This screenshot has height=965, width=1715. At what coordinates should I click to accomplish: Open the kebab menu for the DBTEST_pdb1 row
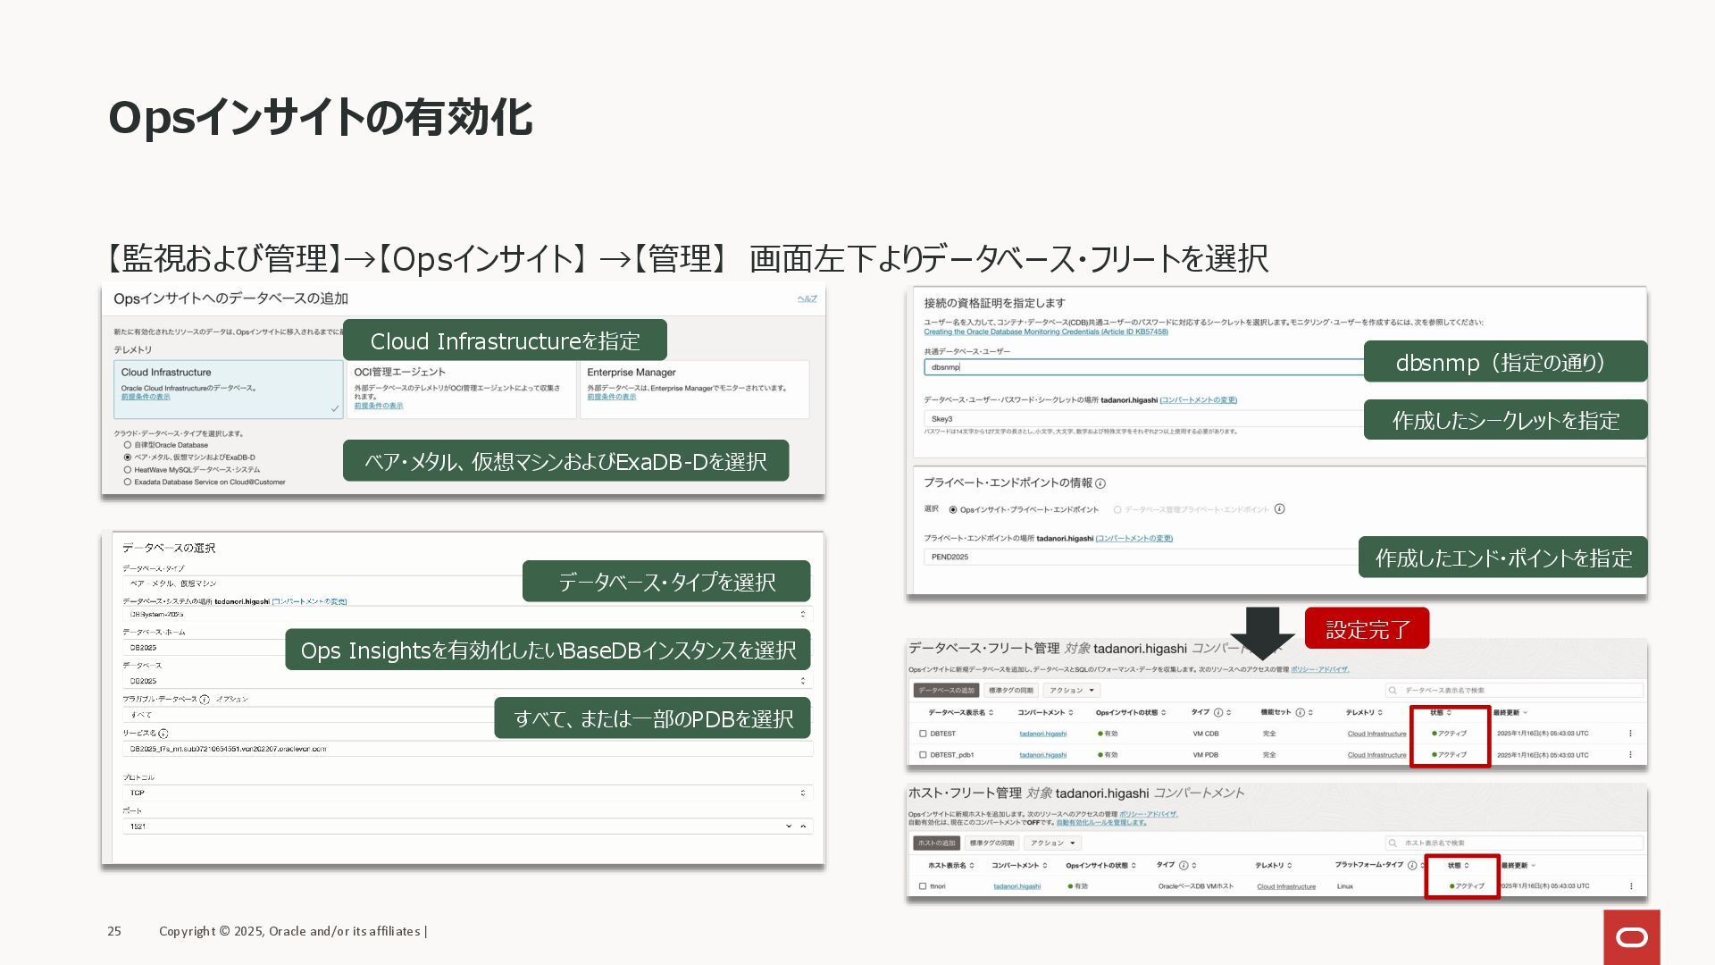1630,755
